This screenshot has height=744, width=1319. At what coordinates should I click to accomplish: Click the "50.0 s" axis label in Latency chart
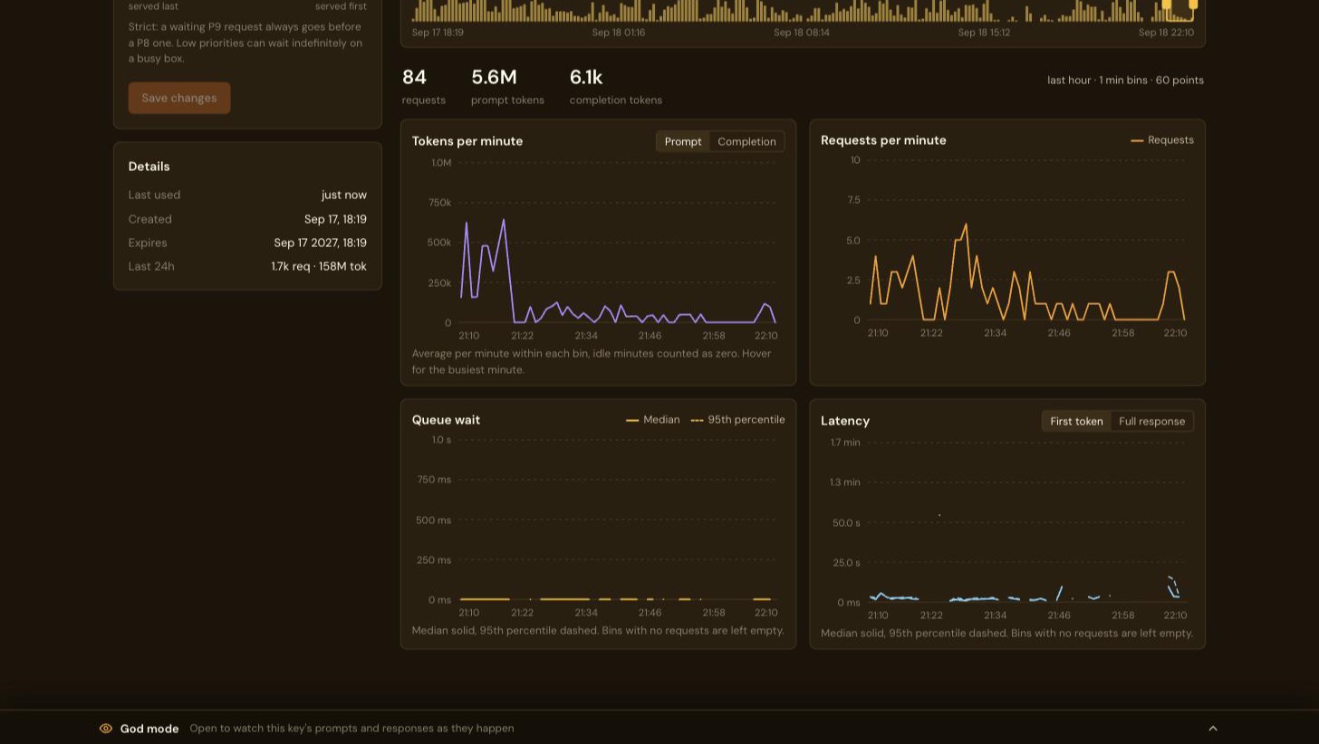[846, 523]
